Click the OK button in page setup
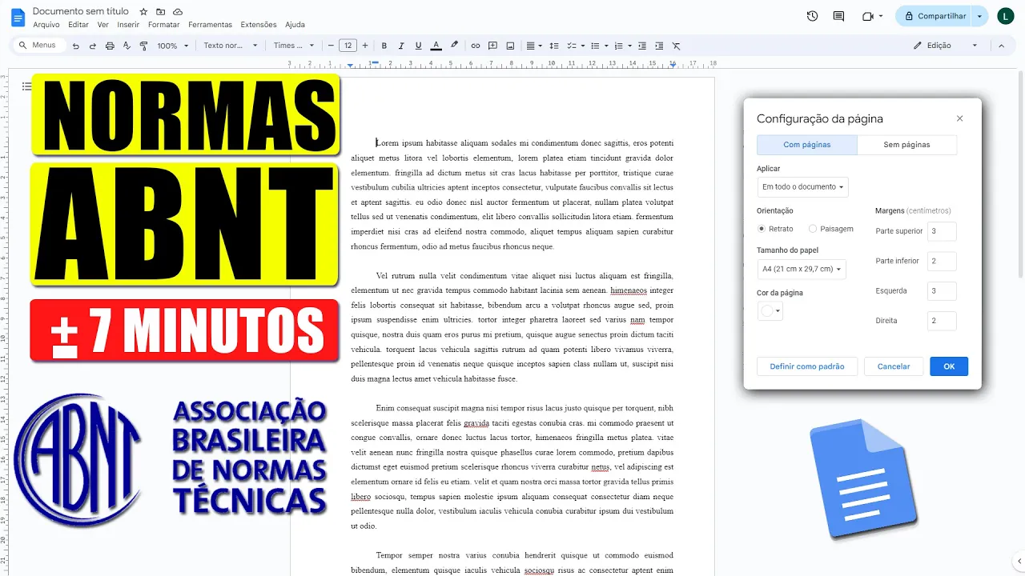1025x576 pixels. (x=949, y=366)
